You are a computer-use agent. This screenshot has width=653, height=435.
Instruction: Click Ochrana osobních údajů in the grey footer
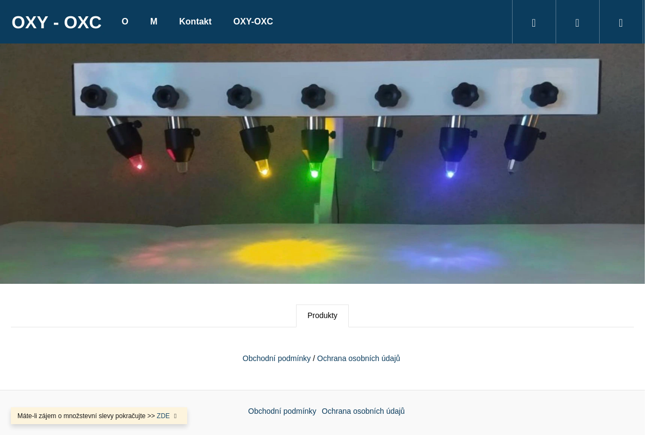tap(363, 411)
